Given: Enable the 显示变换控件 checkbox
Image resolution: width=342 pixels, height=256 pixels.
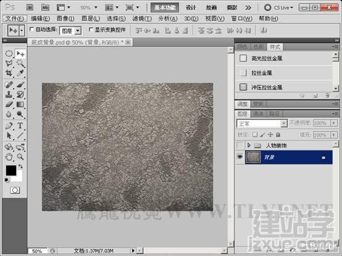Looking at the screenshot, I should pos(91,29).
